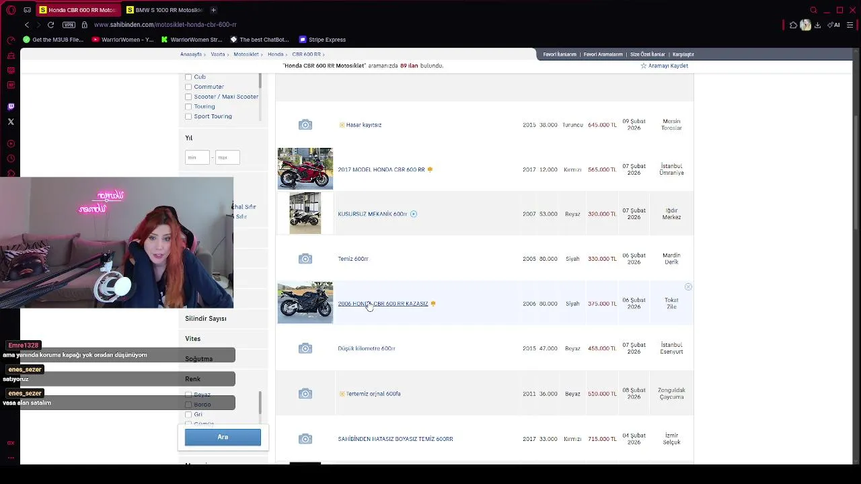Open Favori Aramalarım menu

point(603,54)
